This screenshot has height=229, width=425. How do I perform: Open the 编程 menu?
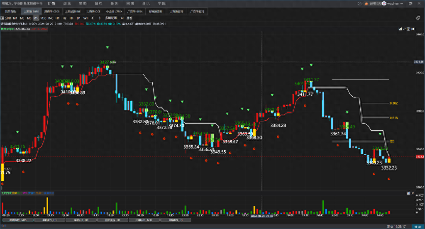[99, 3]
